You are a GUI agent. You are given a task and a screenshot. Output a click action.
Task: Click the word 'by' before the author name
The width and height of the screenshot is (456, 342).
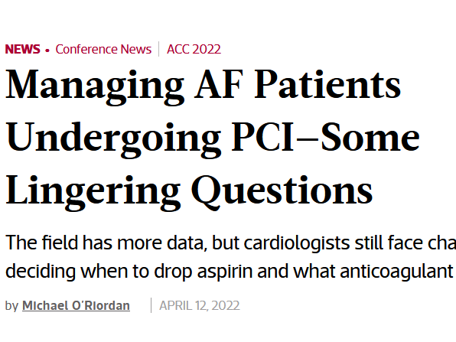[11, 306]
